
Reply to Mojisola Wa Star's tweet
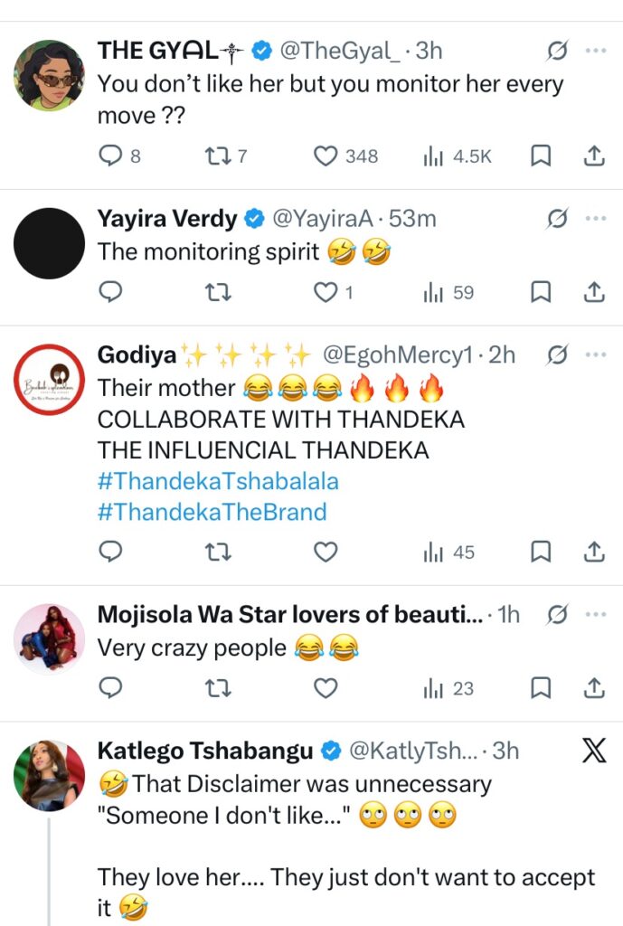pos(109,688)
